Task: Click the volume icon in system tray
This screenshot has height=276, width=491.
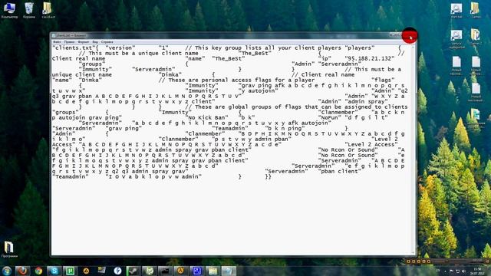Action: tap(463, 271)
